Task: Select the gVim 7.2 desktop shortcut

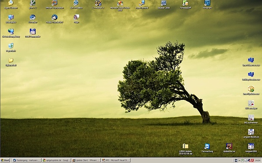Action: click(33, 4)
